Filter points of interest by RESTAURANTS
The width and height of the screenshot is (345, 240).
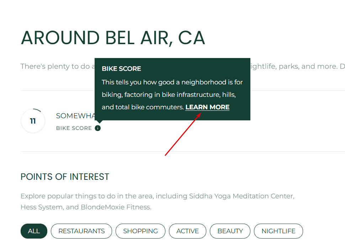pos(81,231)
